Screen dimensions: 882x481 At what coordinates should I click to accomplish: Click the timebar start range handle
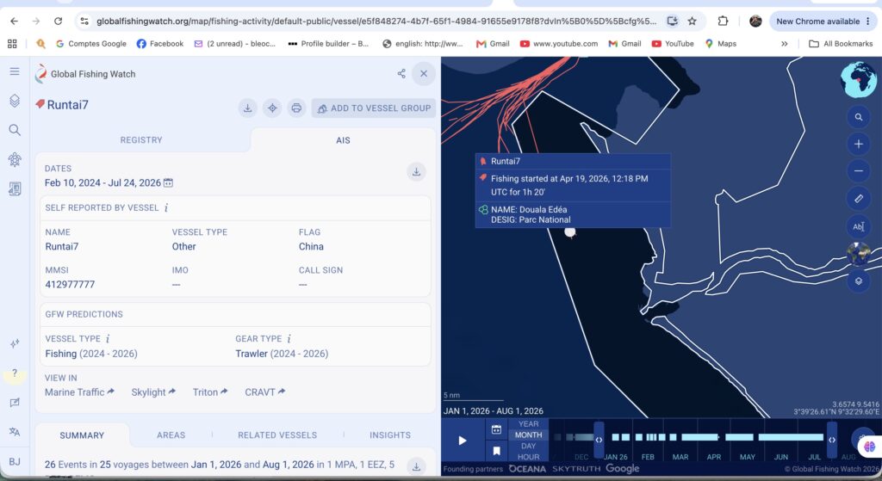point(599,440)
